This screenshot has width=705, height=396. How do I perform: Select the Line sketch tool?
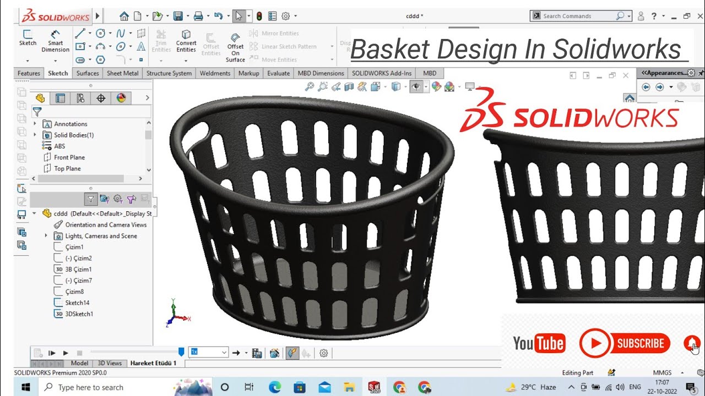(80, 33)
